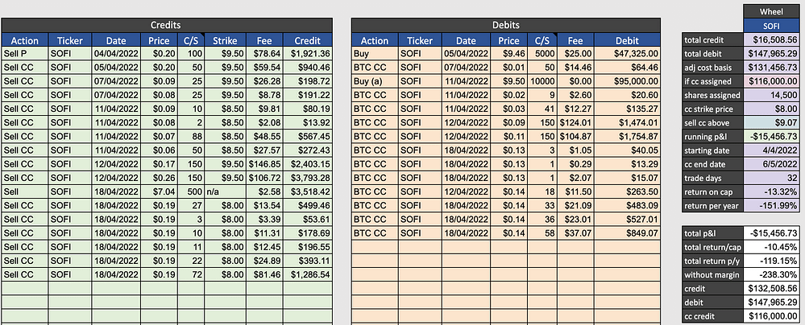The width and height of the screenshot is (805, 325).
Task: Select the $7.04 price cell
Action: [x=160, y=191]
